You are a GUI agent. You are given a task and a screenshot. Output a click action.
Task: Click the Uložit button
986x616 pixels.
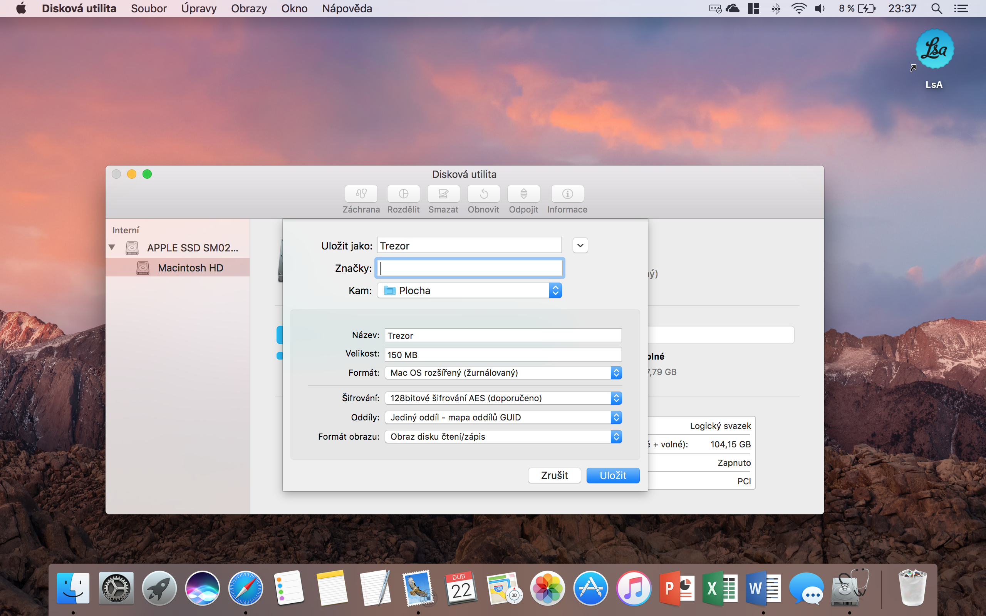pos(612,475)
